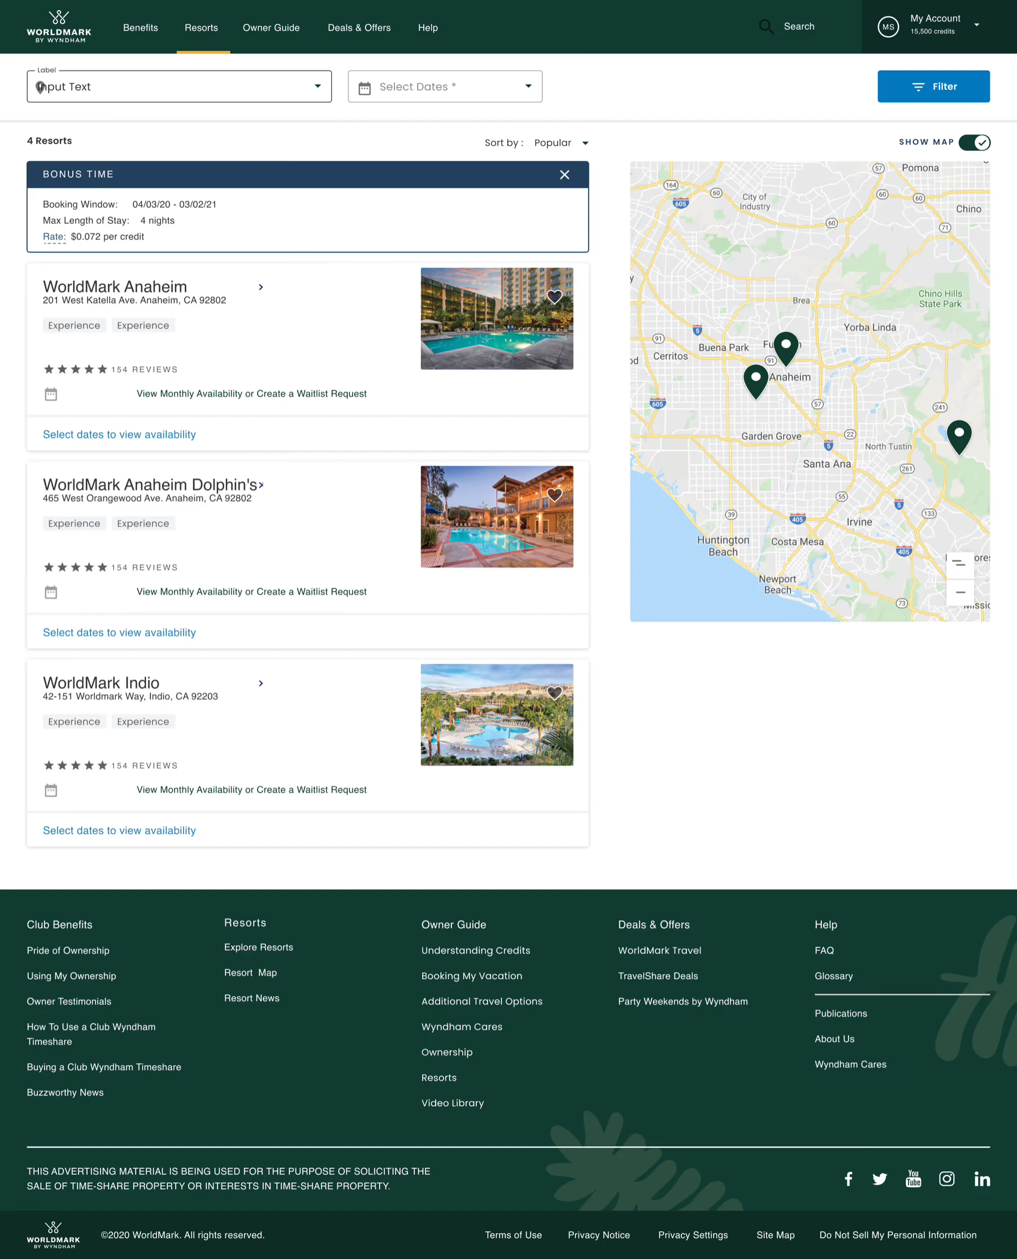Toggle the Show Map switch off
The width and height of the screenshot is (1017, 1259).
[x=974, y=142]
